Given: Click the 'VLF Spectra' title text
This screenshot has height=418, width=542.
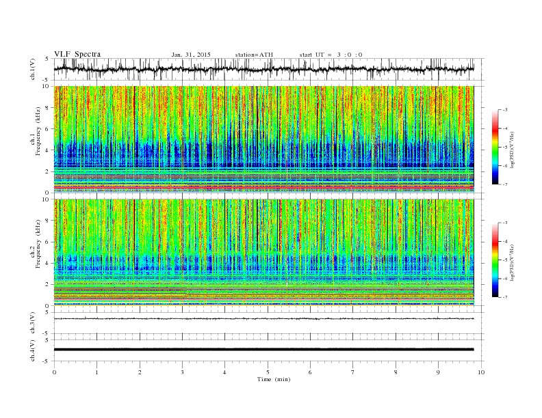Looking at the screenshot, I should pos(77,54).
